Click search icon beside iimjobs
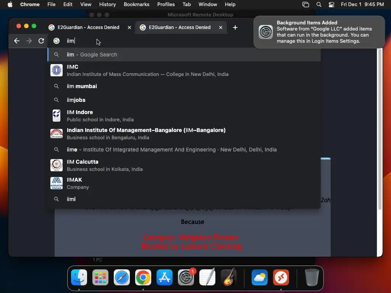 (x=57, y=100)
